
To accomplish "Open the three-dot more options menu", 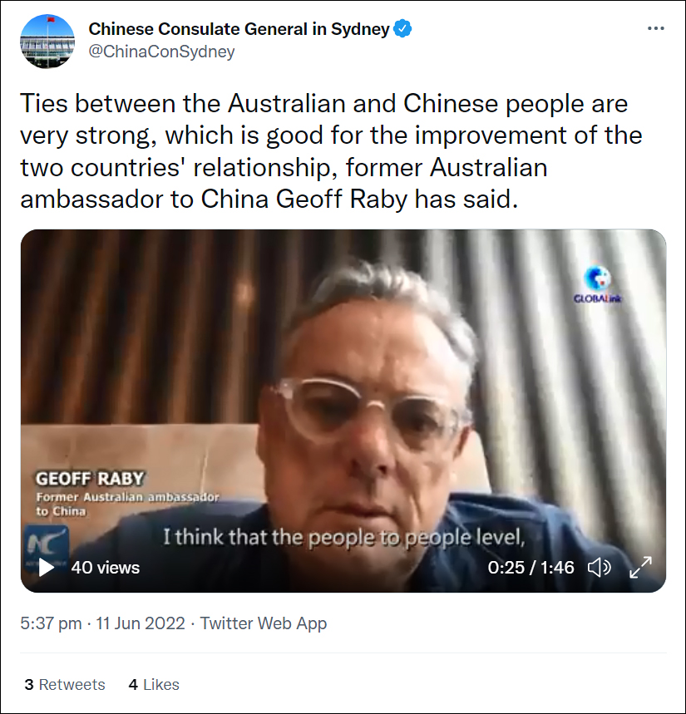I will click(x=655, y=29).
